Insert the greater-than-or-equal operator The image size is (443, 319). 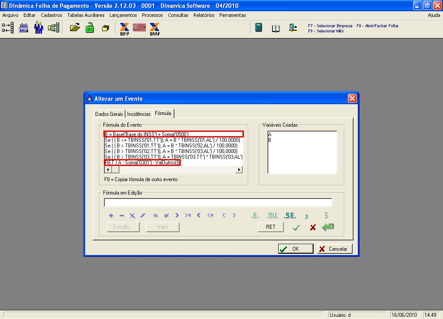188,215
